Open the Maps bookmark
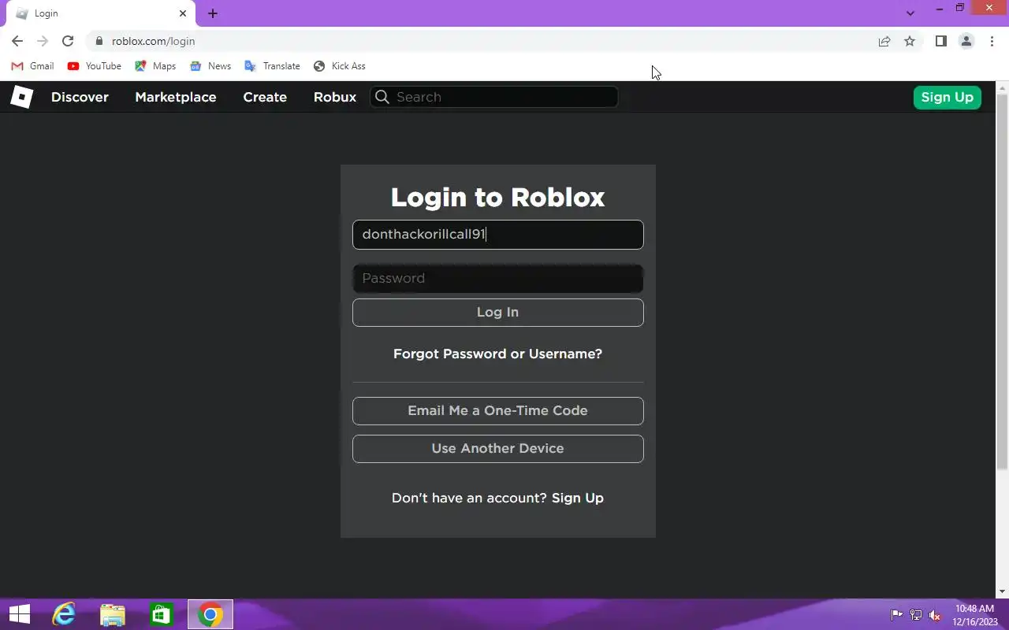The image size is (1009, 630). click(155, 66)
